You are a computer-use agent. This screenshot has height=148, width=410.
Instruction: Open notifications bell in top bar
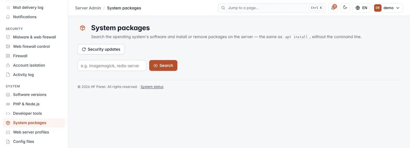(333, 8)
